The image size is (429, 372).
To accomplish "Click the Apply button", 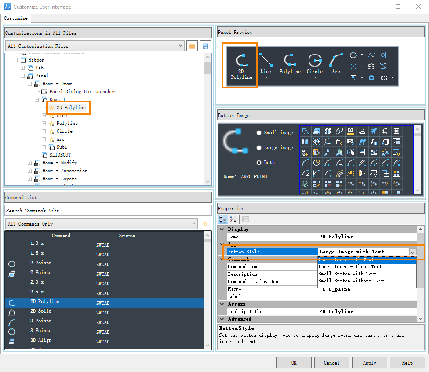I will [369, 363].
